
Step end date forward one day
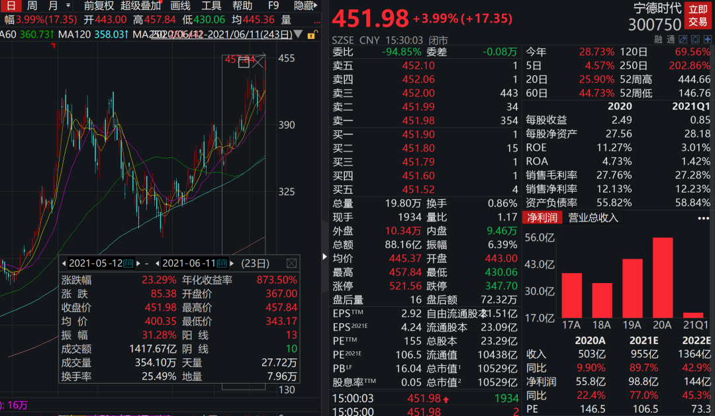232,263
